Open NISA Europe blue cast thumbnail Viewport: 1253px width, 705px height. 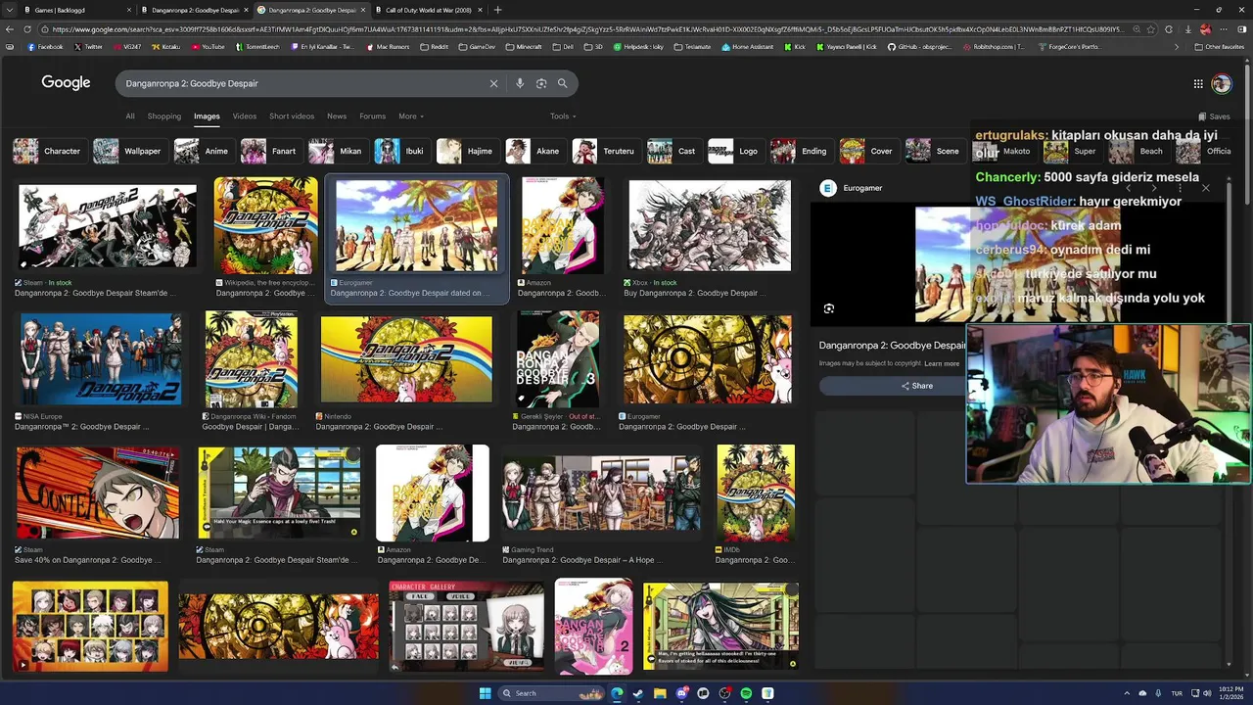pyautogui.click(x=101, y=359)
